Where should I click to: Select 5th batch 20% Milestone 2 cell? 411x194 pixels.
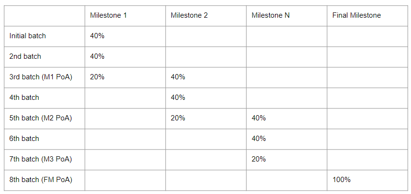pyautogui.click(x=178, y=118)
